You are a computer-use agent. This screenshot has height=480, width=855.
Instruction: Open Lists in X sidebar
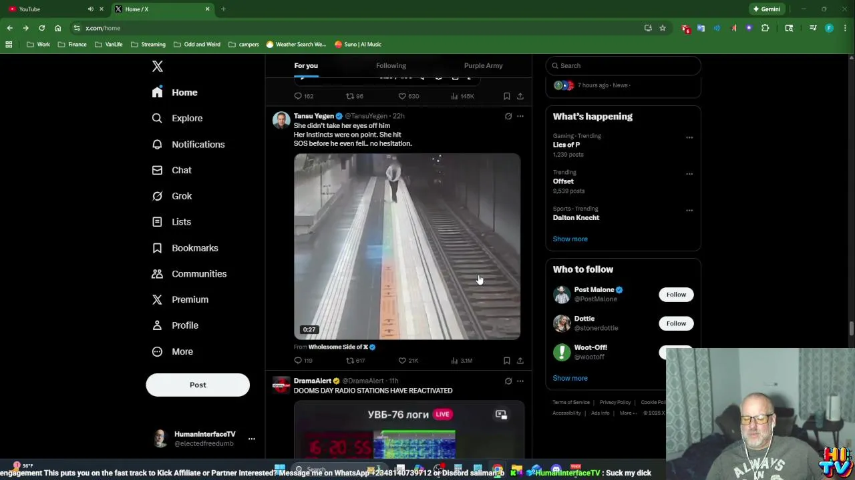point(172,222)
